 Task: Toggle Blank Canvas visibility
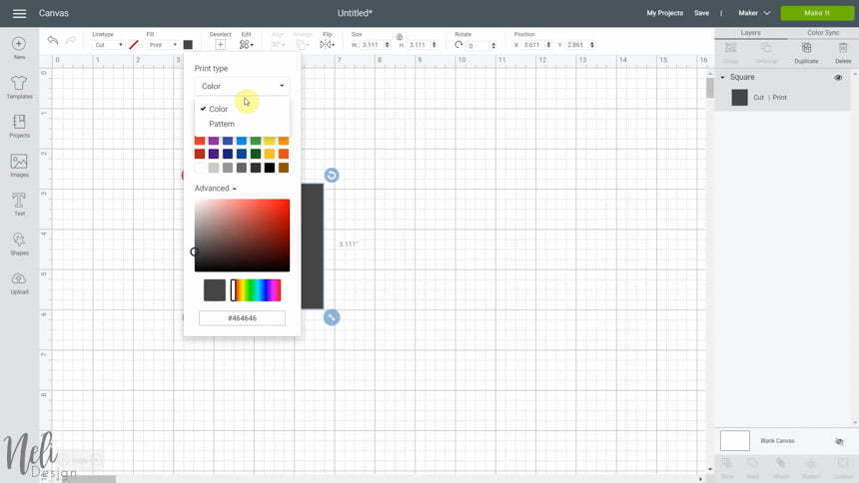click(839, 440)
